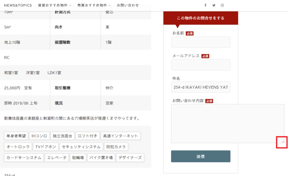
Task: Pick the 防犯カメラ tag
Action: [x=116, y=147]
